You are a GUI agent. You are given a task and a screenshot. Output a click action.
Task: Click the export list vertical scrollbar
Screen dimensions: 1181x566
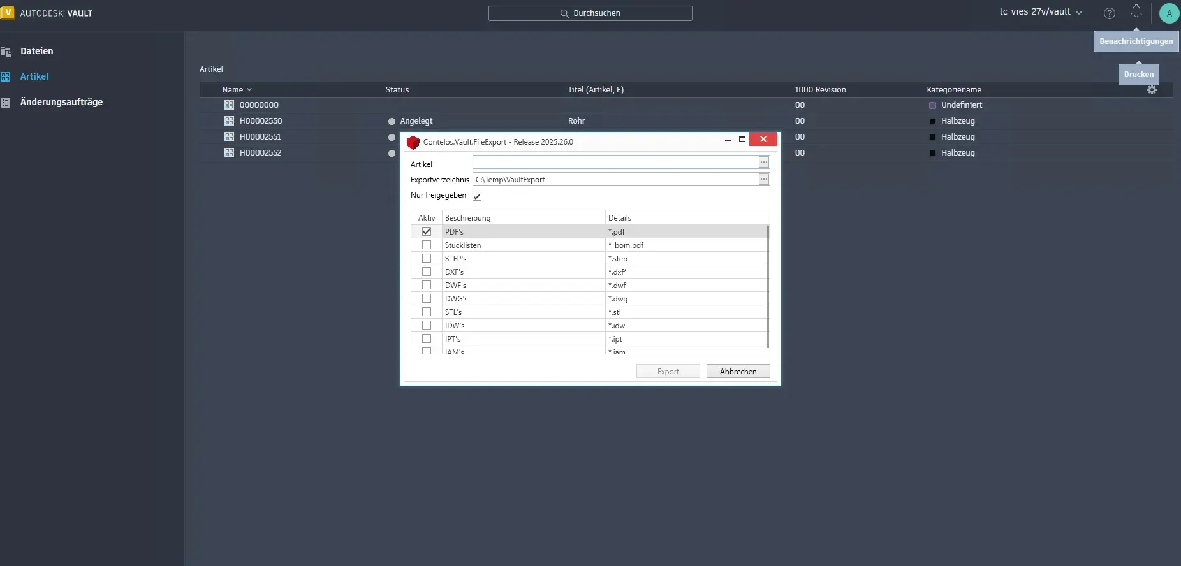(767, 287)
